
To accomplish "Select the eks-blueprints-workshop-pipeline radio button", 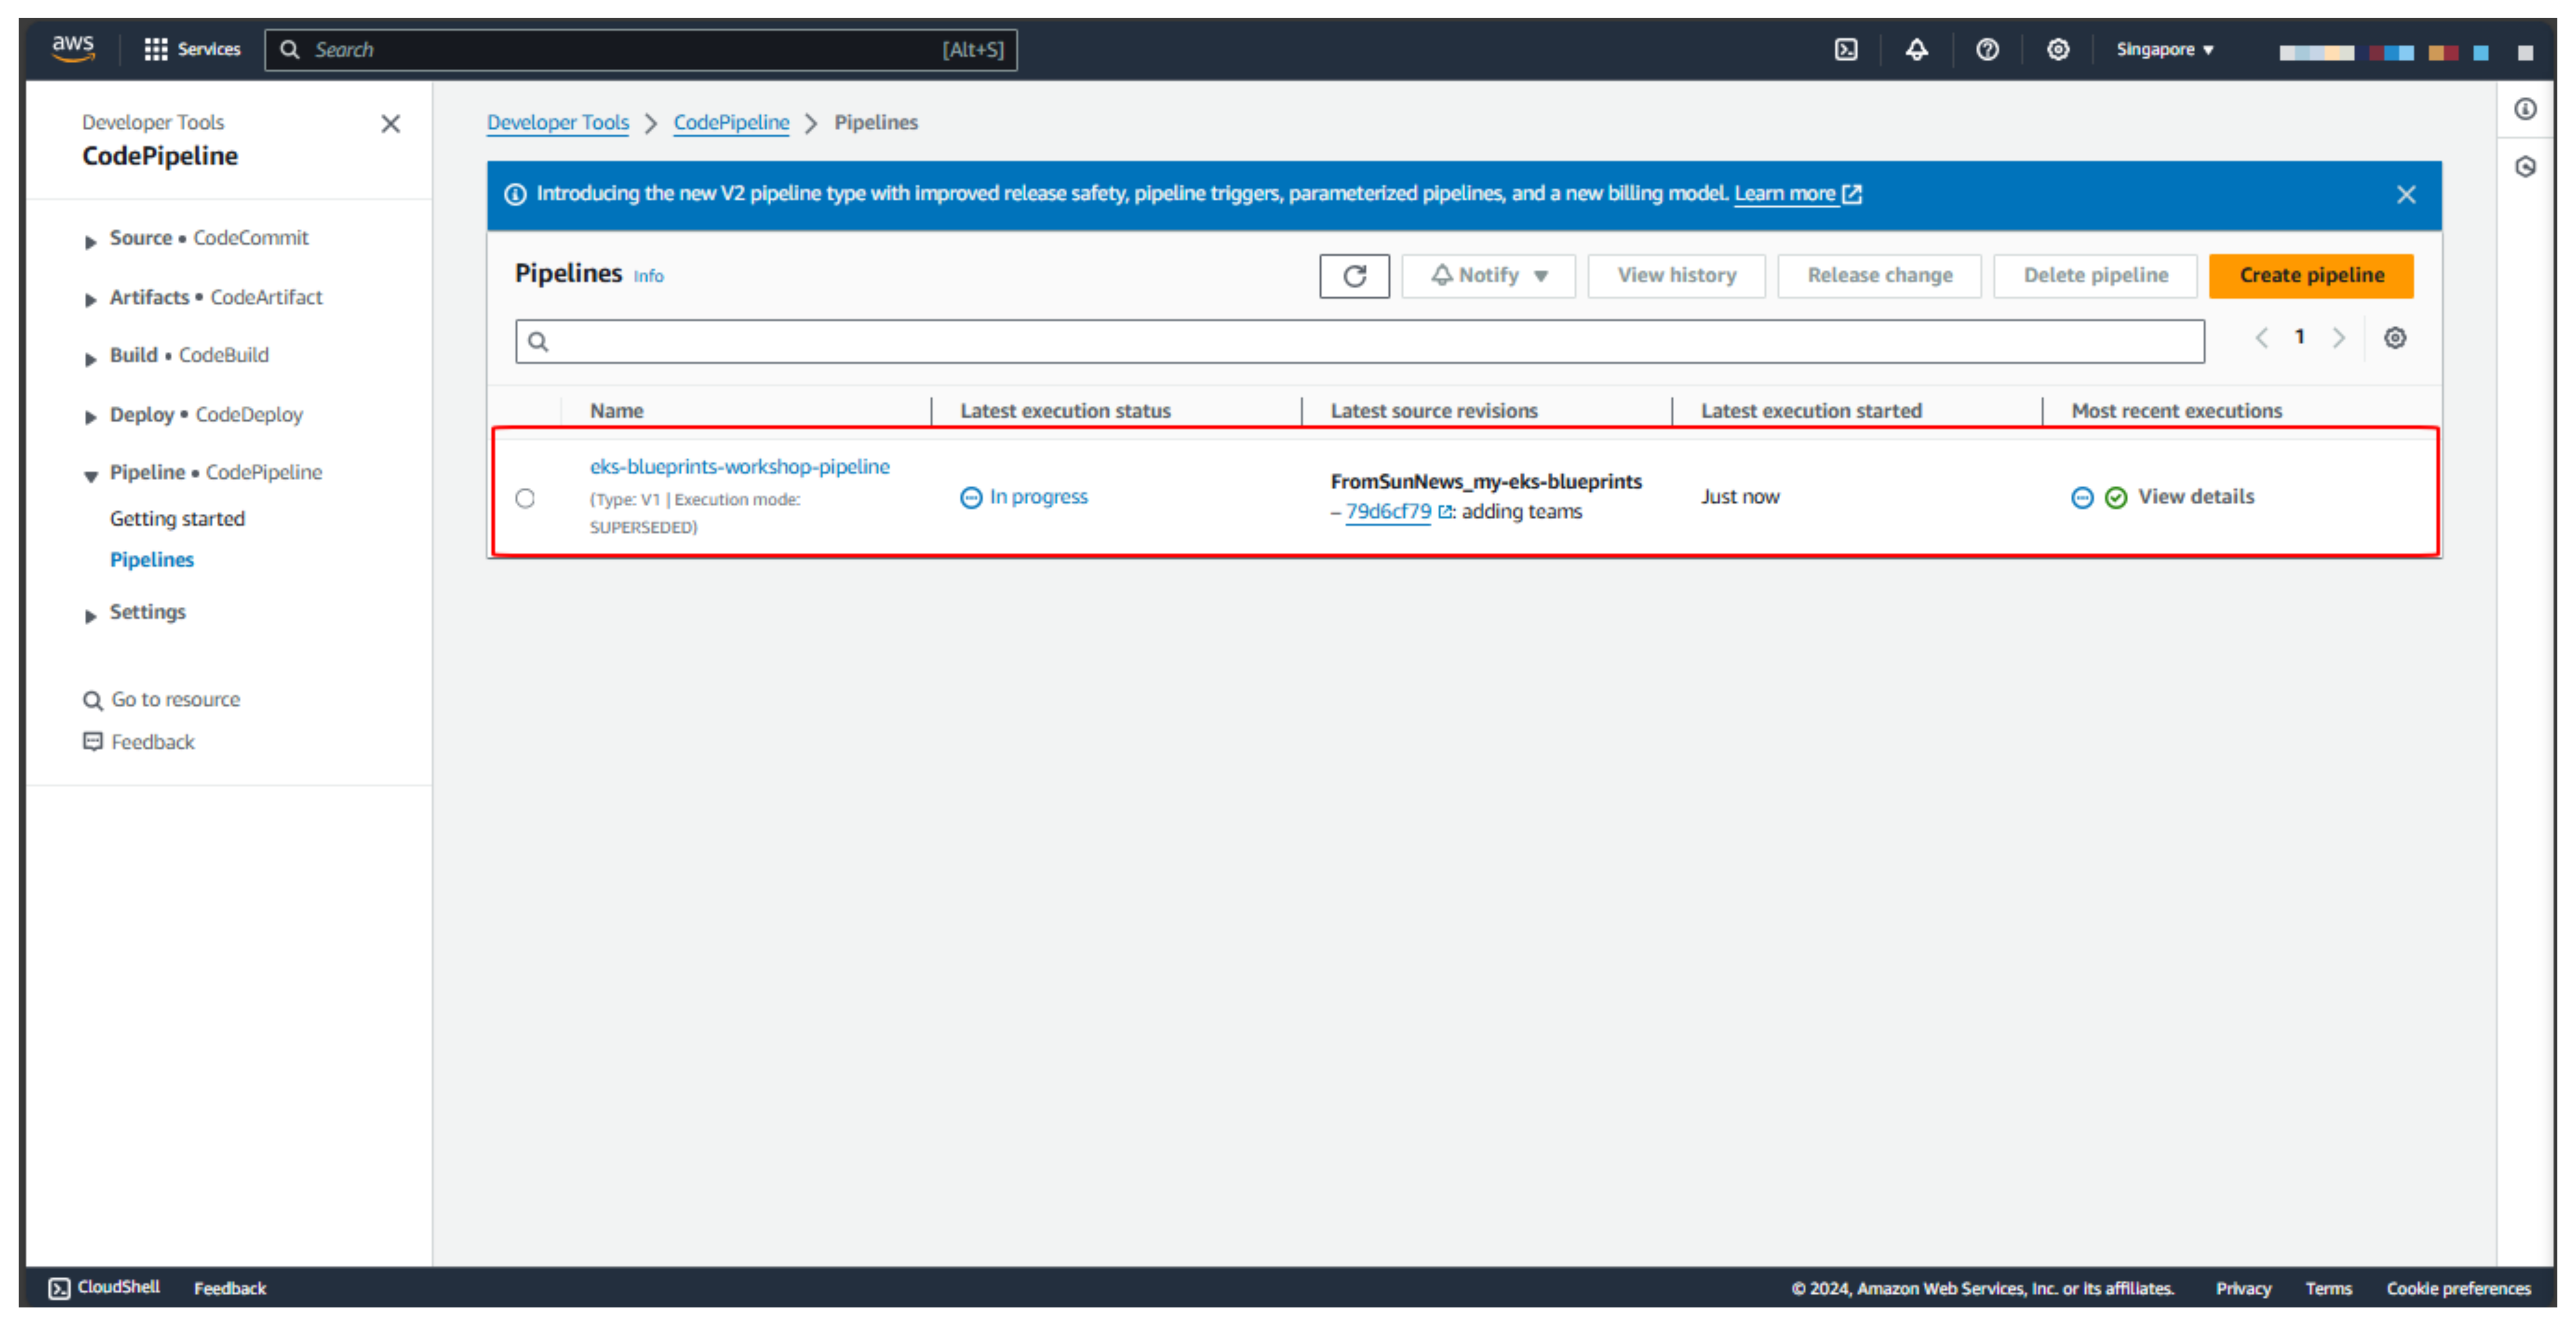I will pos(526,498).
